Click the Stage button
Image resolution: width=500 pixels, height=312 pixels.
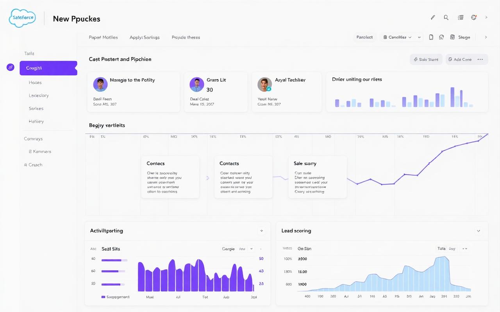pyautogui.click(x=464, y=37)
